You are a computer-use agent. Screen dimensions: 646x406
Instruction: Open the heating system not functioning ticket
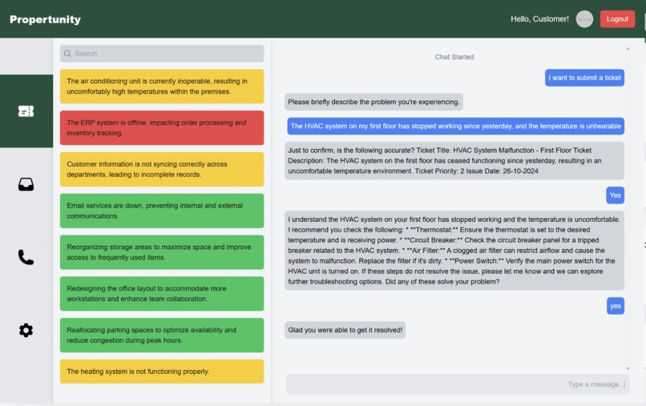162,372
